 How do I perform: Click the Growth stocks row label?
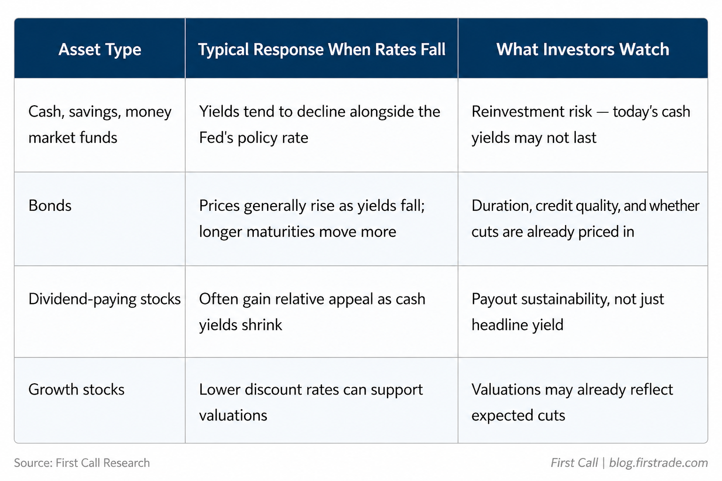coord(76,389)
